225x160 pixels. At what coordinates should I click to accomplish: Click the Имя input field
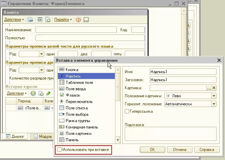tap(183, 72)
